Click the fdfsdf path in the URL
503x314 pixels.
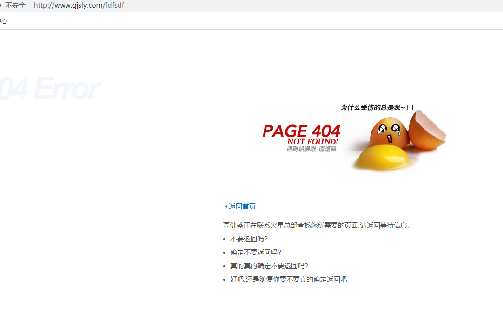coord(114,5)
